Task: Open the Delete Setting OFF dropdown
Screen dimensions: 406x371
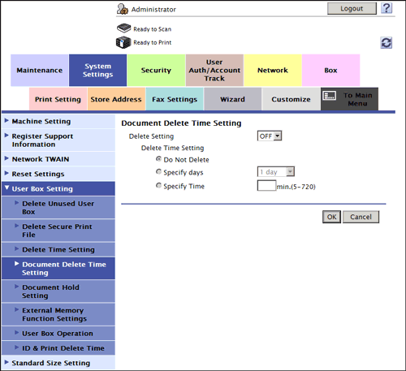Action: pos(270,136)
